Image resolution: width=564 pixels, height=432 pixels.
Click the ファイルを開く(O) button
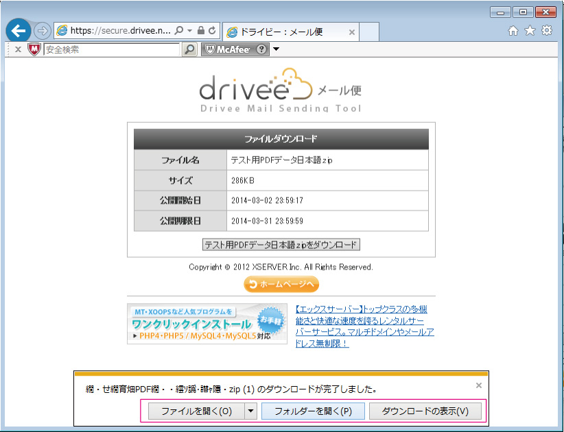[196, 411]
